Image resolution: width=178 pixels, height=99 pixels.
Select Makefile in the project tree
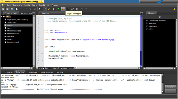pyautogui.click(x=11, y=37)
